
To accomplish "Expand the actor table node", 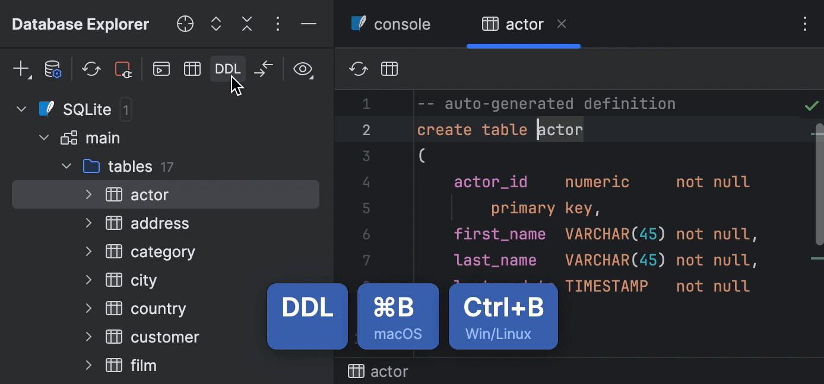I will 88,194.
